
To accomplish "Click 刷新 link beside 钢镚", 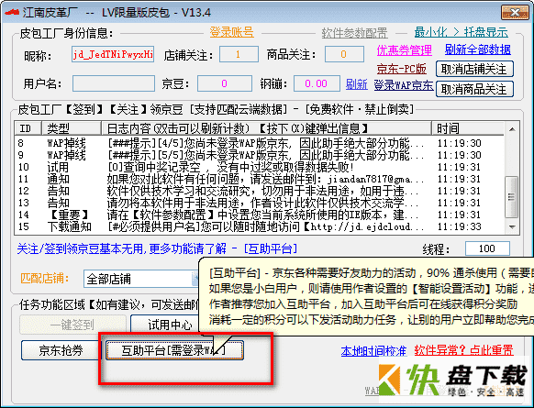I will [x=357, y=84].
